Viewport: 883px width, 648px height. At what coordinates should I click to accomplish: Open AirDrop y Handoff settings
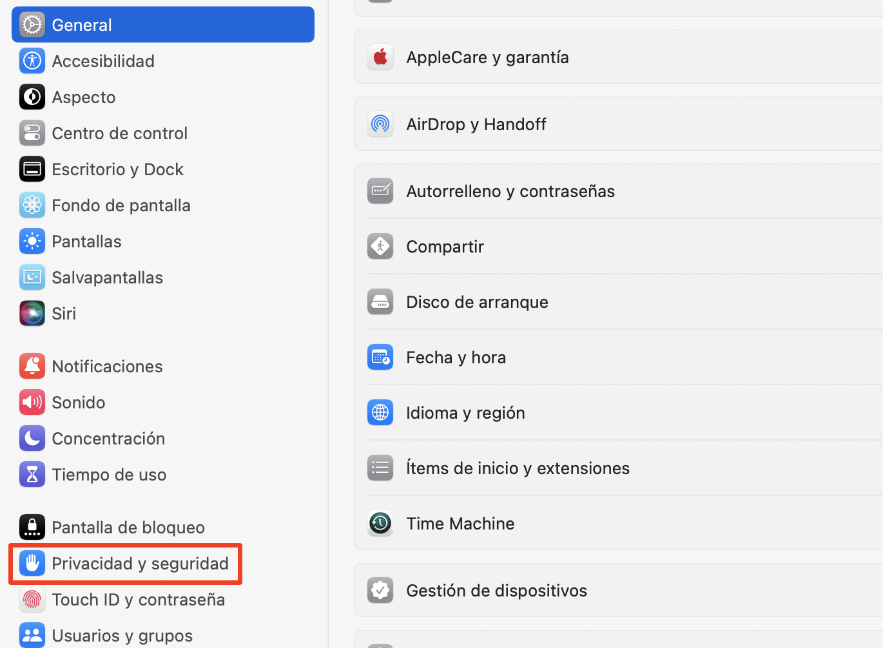[x=476, y=124]
